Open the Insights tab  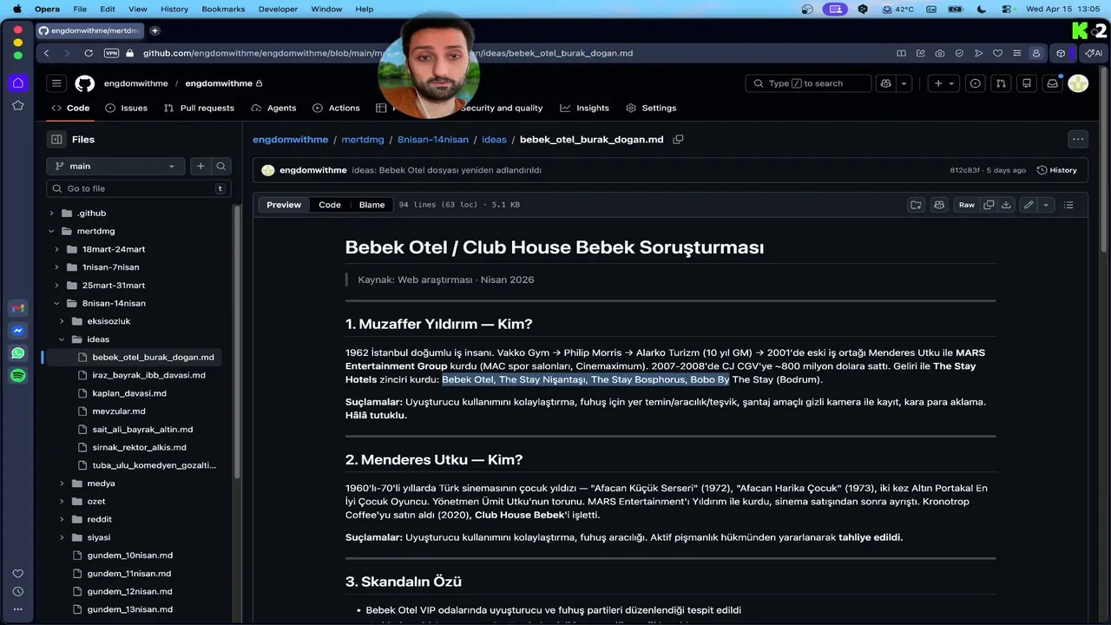pyautogui.click(x=585, y=108)
